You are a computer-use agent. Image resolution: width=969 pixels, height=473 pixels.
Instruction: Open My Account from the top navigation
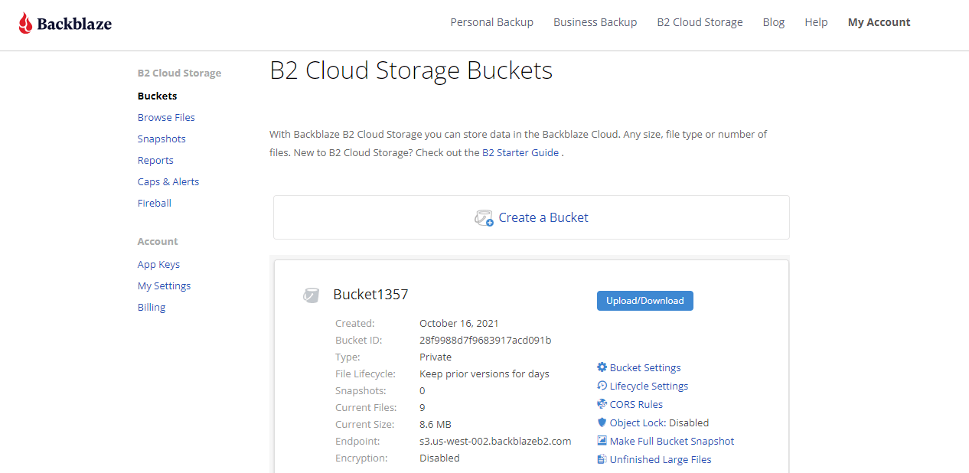point(879,22)
